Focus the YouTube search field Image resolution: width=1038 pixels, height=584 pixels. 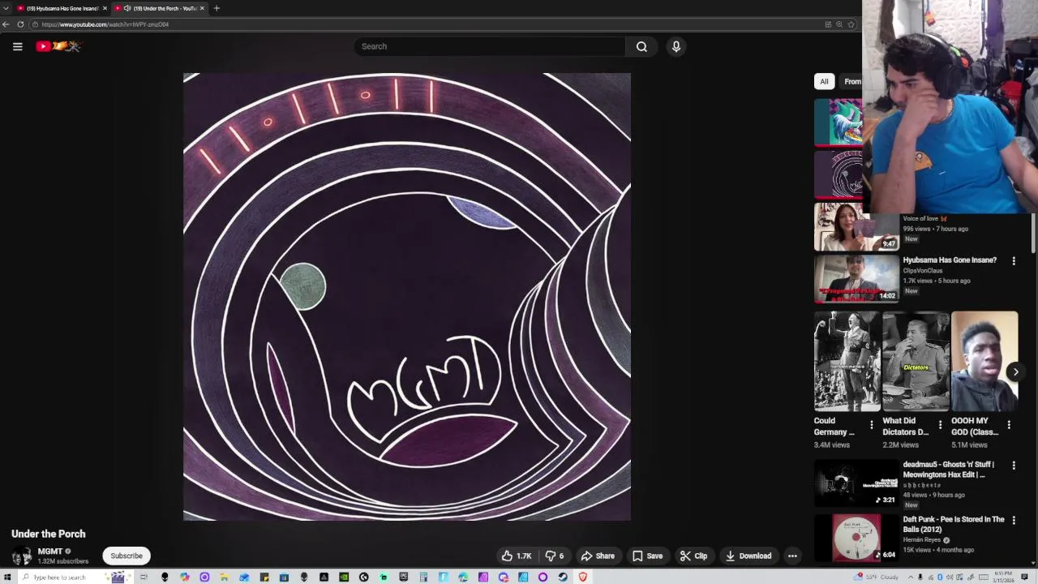click(490, 46)
